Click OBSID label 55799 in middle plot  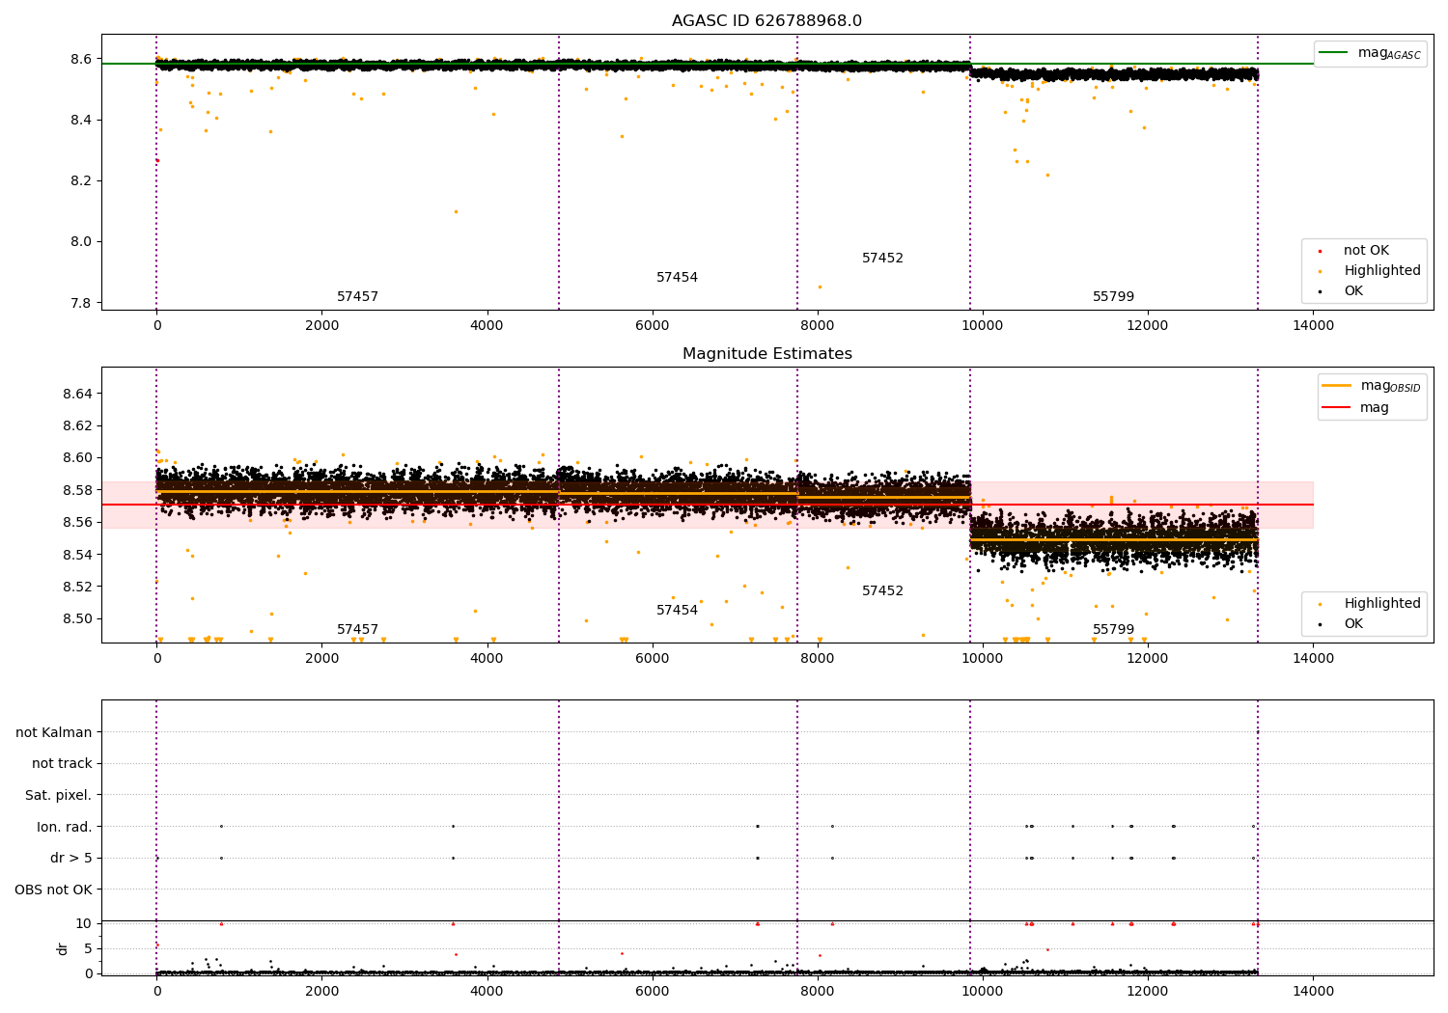[x=1113, y=630]
